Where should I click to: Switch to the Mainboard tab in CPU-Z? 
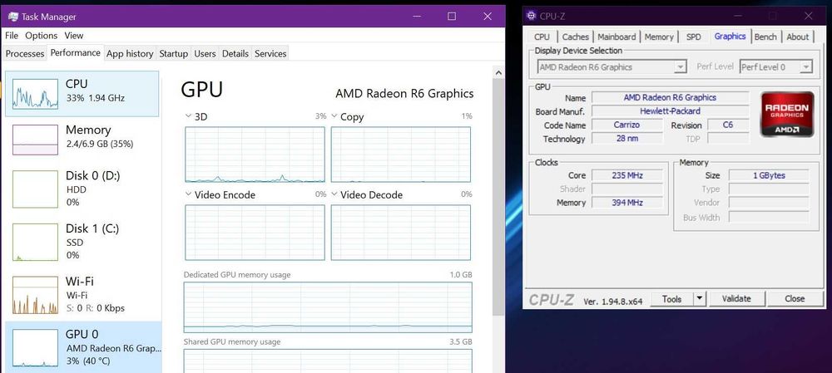pos(617,37)
